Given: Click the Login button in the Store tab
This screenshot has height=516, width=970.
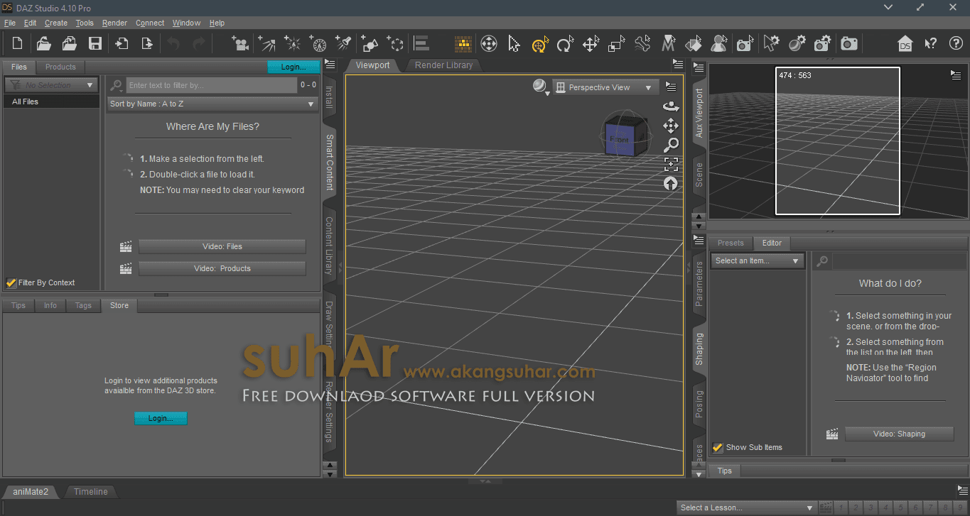Looking at the screenshot, I should pos(161,418).
